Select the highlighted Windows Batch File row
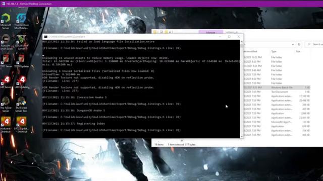 pos(277,87)
